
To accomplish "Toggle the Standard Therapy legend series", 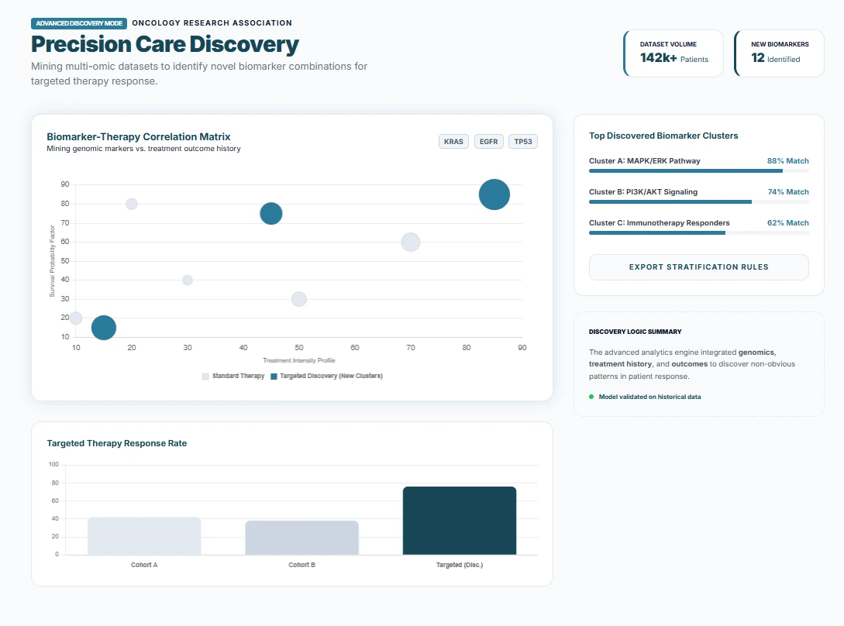I will (233, 376).
